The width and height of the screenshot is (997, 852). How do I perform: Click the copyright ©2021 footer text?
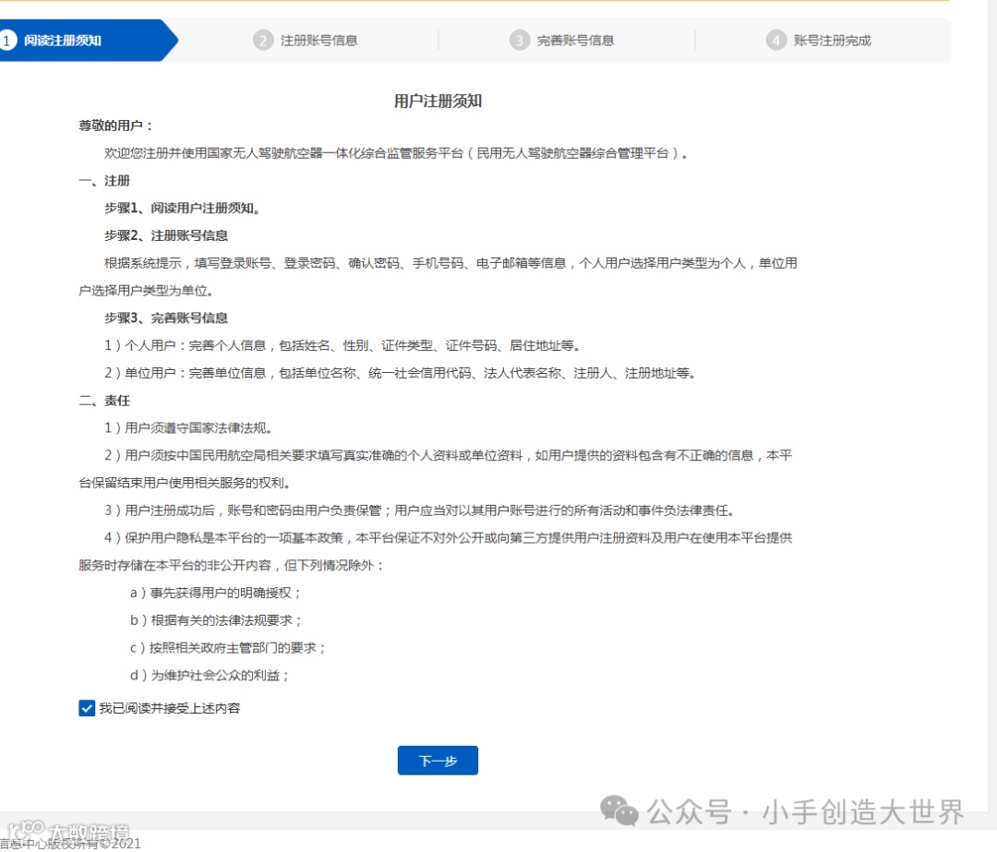click(x=70, y=844)
